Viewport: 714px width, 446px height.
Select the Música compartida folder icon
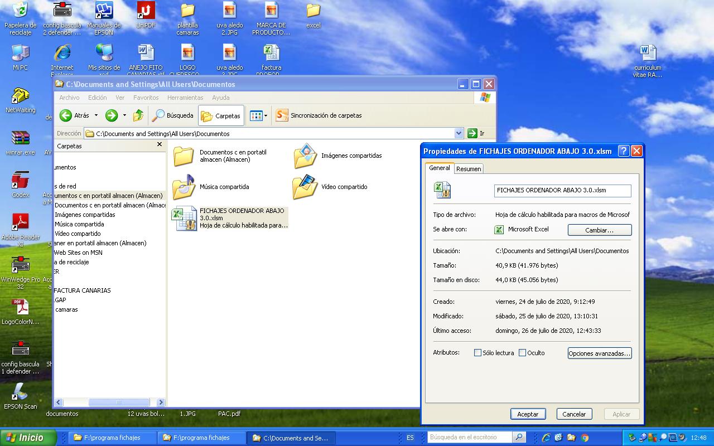pyautogui.click(x=184, y=187)
